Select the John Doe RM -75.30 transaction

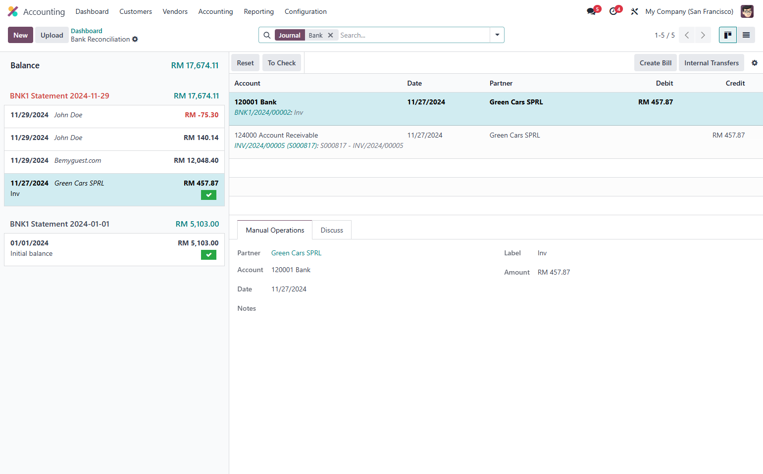point(114,115)
